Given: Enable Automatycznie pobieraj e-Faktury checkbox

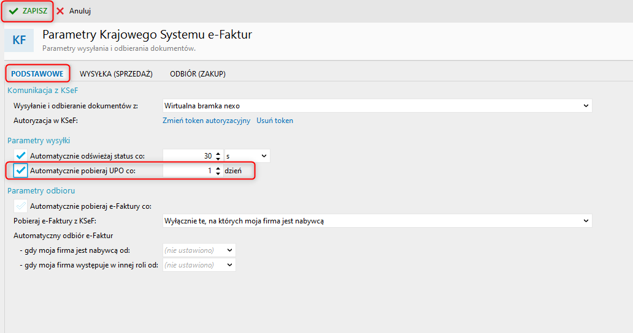Looking at the screenshot, I should coord(21,206).
